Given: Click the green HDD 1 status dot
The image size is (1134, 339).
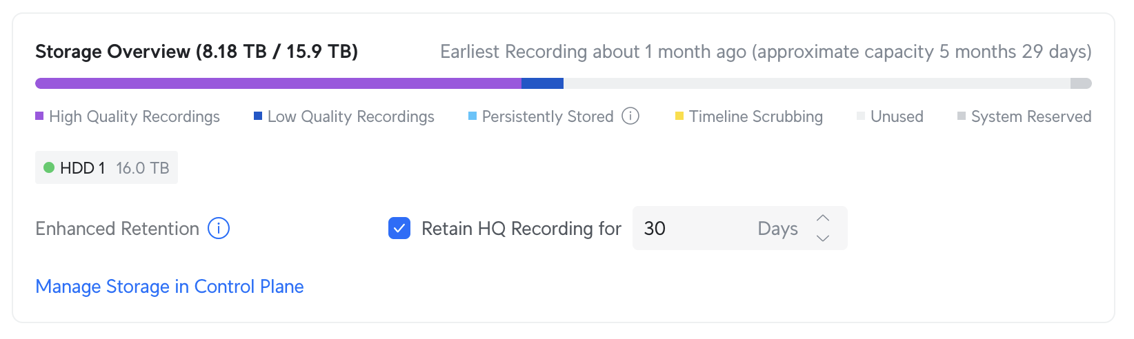Looking at the screenshot, I should pyautogui.click(x=49, y=167).
